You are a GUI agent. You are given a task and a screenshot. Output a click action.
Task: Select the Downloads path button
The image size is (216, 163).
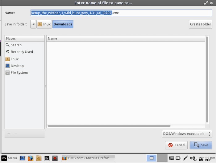point(63,24)
